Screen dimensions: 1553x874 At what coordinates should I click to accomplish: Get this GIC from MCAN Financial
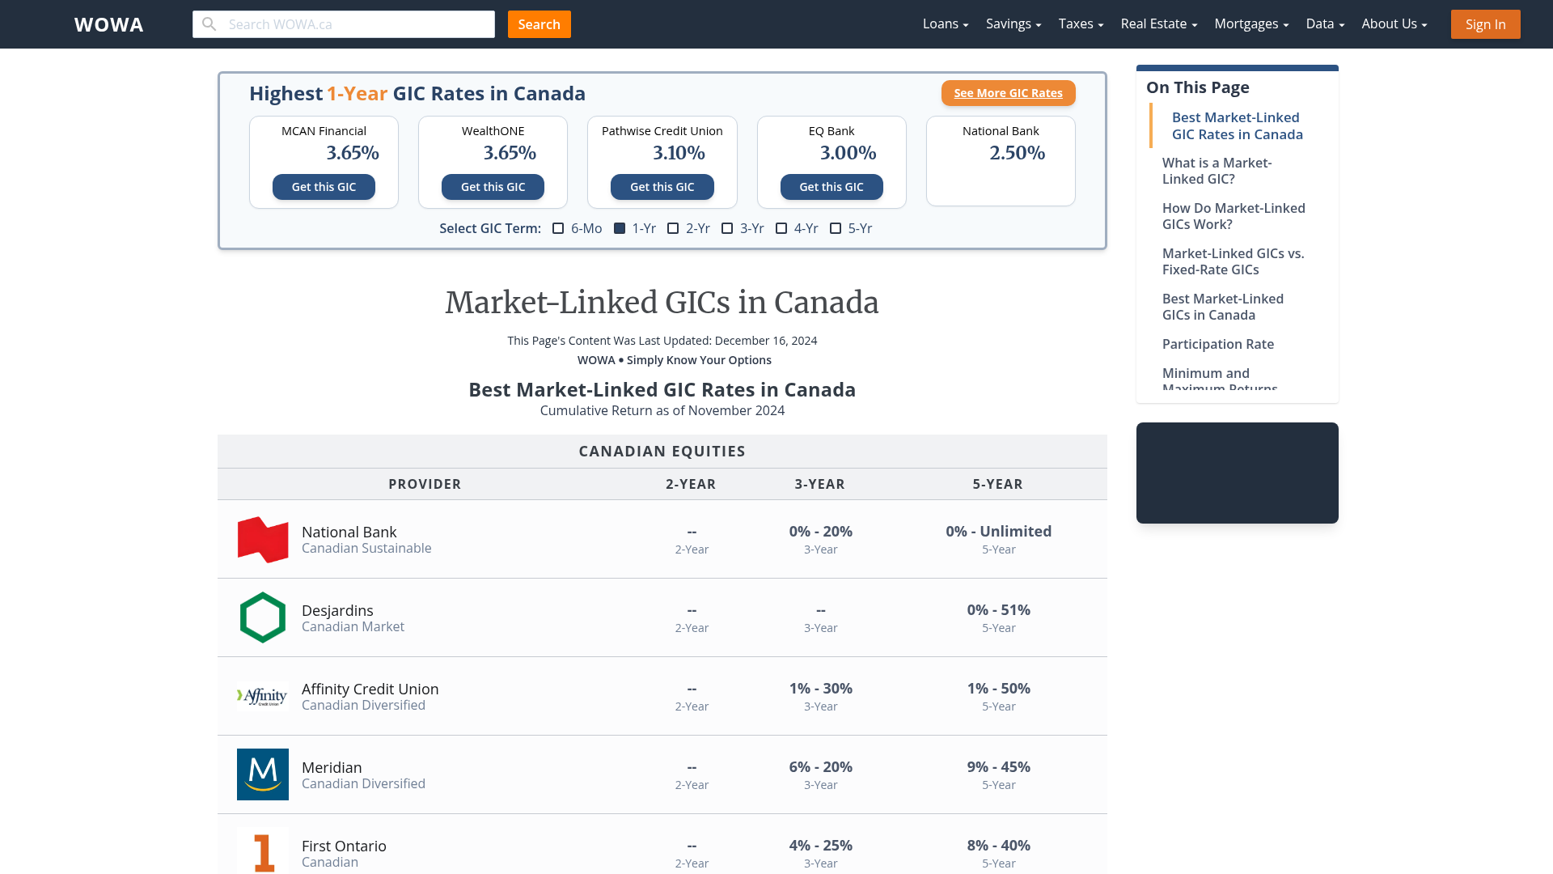(x=324, y=187)
